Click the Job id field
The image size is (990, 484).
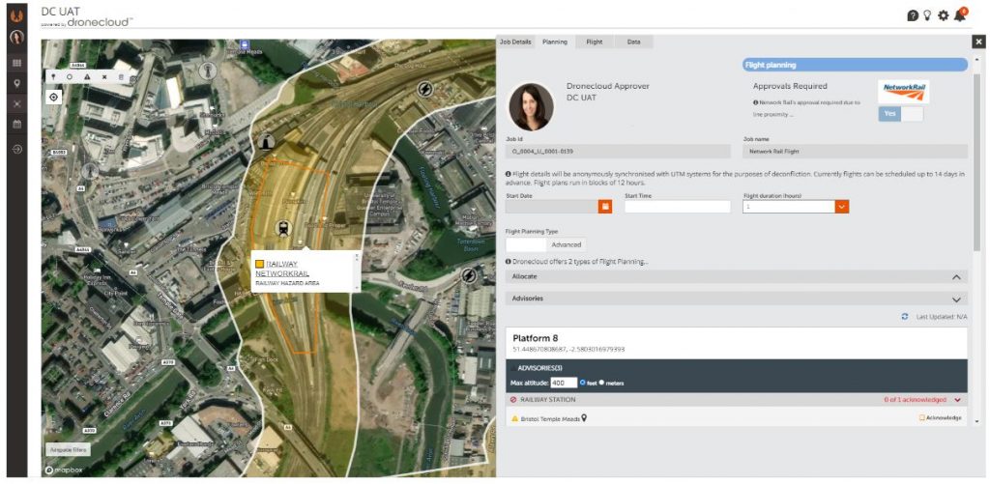point(618,152)
